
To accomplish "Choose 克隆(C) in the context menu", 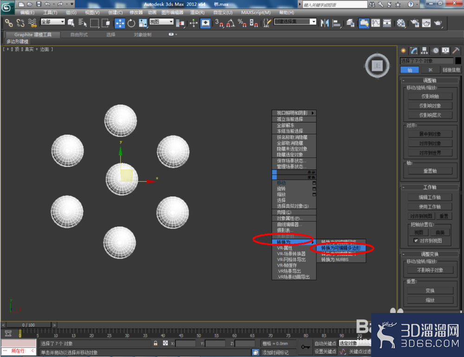I will click(294, 212).
